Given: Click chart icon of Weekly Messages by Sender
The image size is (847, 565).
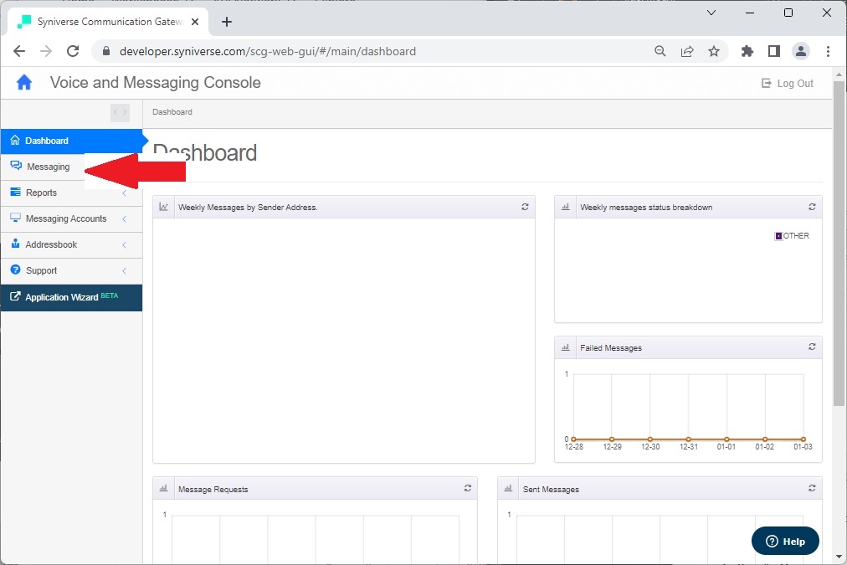Looking at the screenshot, I should pos(164,207).
